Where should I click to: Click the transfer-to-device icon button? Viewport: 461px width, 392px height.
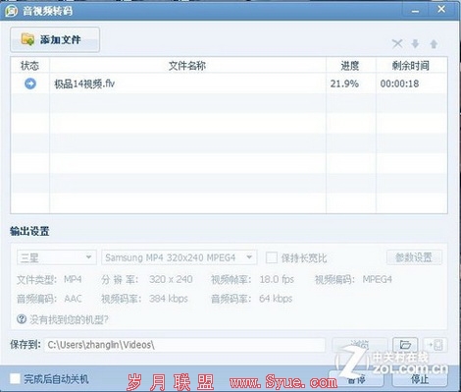click(x=435, y=345)
